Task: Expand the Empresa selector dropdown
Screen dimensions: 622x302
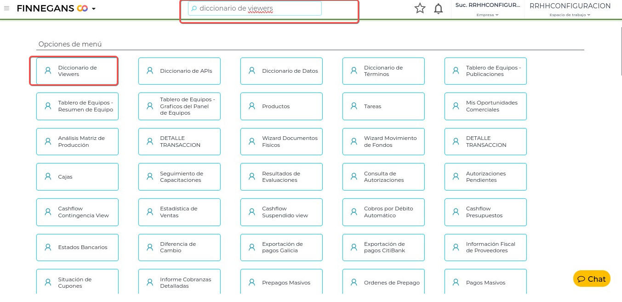Action: pos(487,15)
